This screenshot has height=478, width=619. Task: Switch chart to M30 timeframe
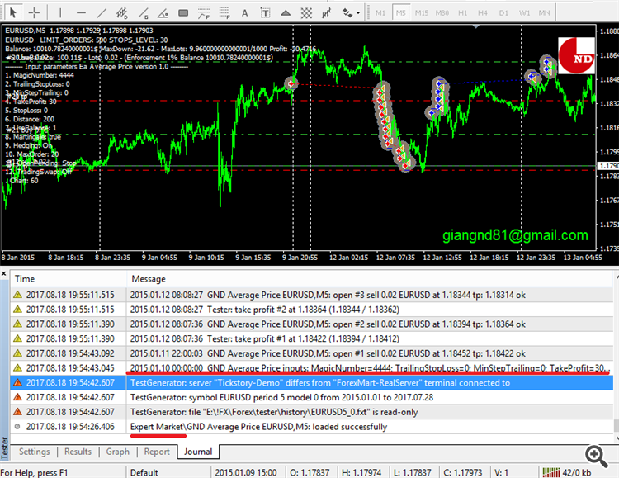[442, 13]
